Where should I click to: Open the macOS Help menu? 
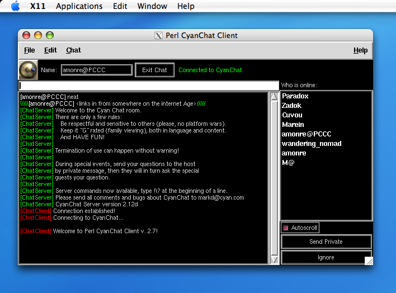tap(186, 6)
